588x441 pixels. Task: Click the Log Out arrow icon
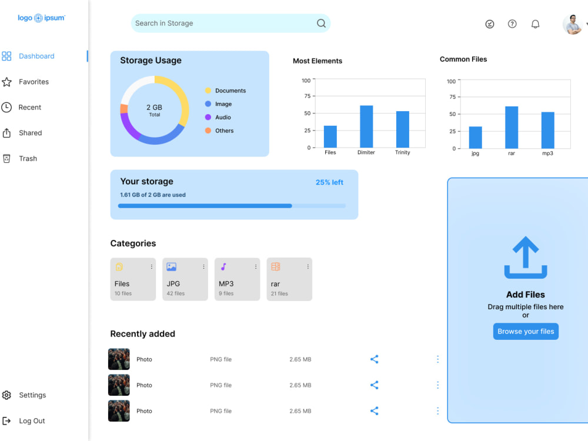[6, 421]
